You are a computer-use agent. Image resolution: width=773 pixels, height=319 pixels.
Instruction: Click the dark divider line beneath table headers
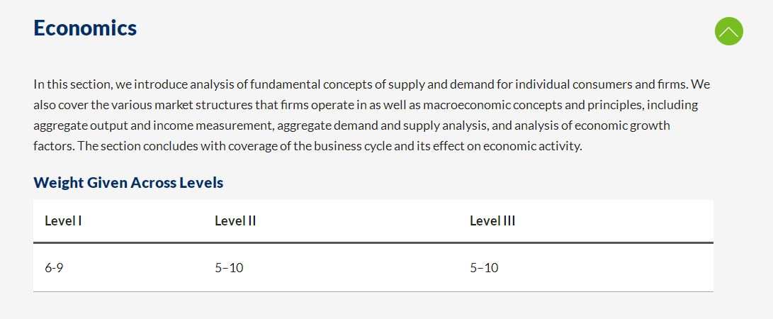pos(373,242)
